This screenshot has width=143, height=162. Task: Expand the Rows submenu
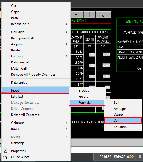click(36, 129)
